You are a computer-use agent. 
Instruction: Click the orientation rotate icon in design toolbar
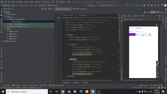129,16
